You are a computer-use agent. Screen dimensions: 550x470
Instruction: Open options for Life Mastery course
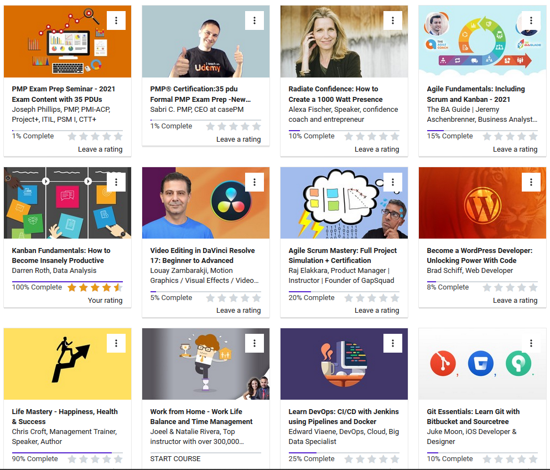[x=116, y=343]
